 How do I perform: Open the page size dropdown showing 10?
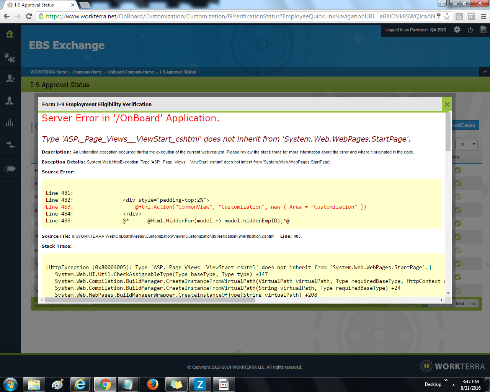pyautogui.click(x=467, y=144)
